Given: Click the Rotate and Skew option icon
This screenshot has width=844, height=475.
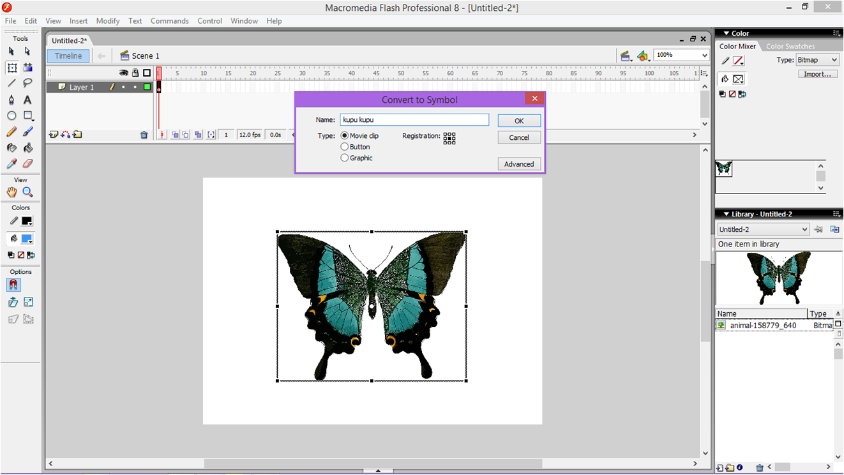Looking at the screenshot, I should pyautogui.click(x=13, y=302).
